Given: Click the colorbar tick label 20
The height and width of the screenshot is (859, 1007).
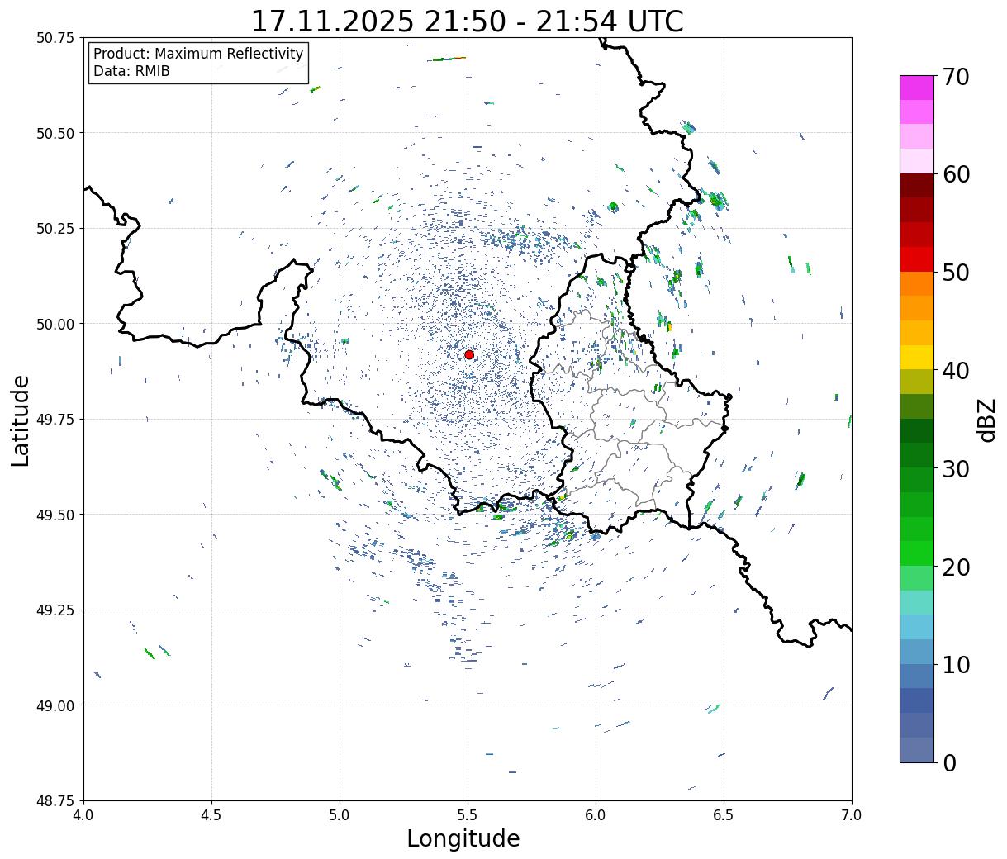Looking at the screenshot, I should [x=957, y=567].
